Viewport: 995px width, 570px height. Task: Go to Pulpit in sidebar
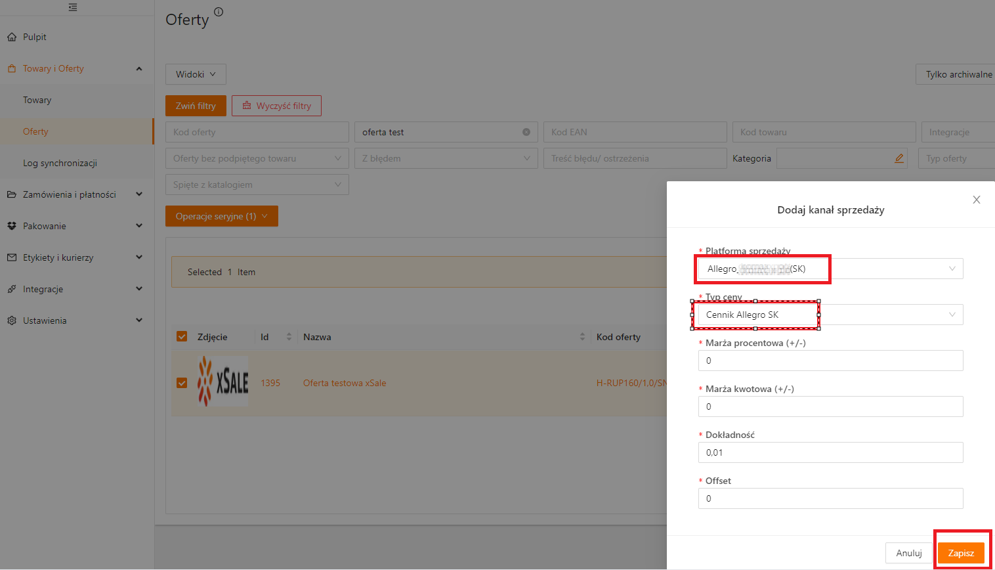35,37
